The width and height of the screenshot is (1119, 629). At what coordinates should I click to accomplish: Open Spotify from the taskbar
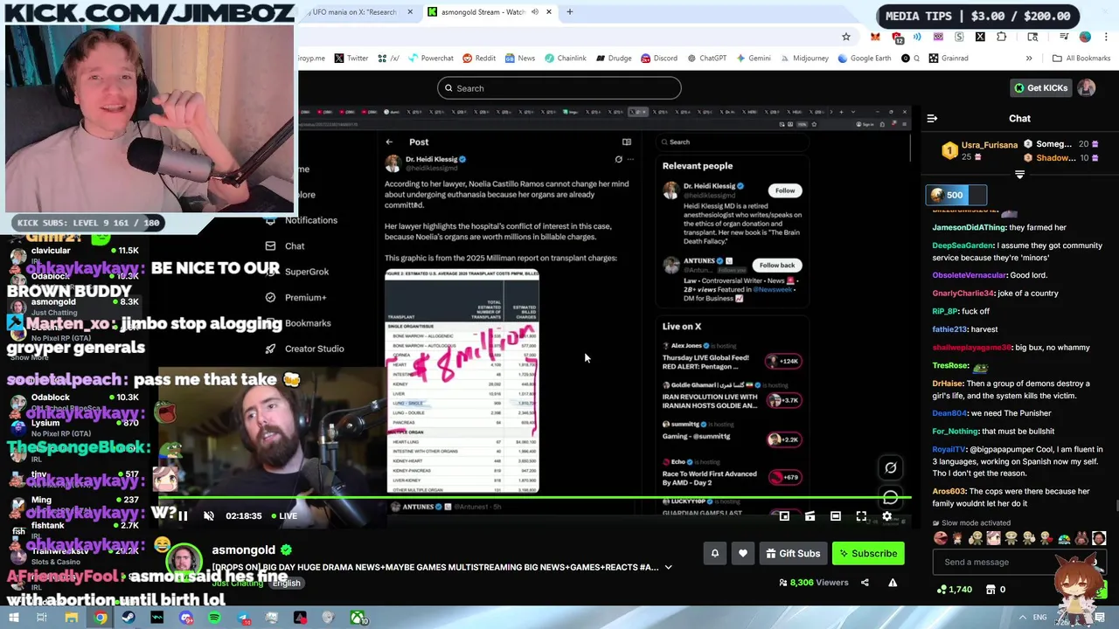point(214,618)
